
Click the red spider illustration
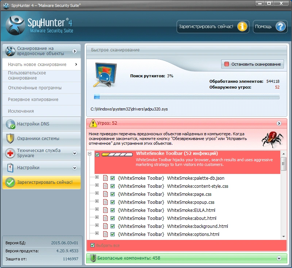272,140
